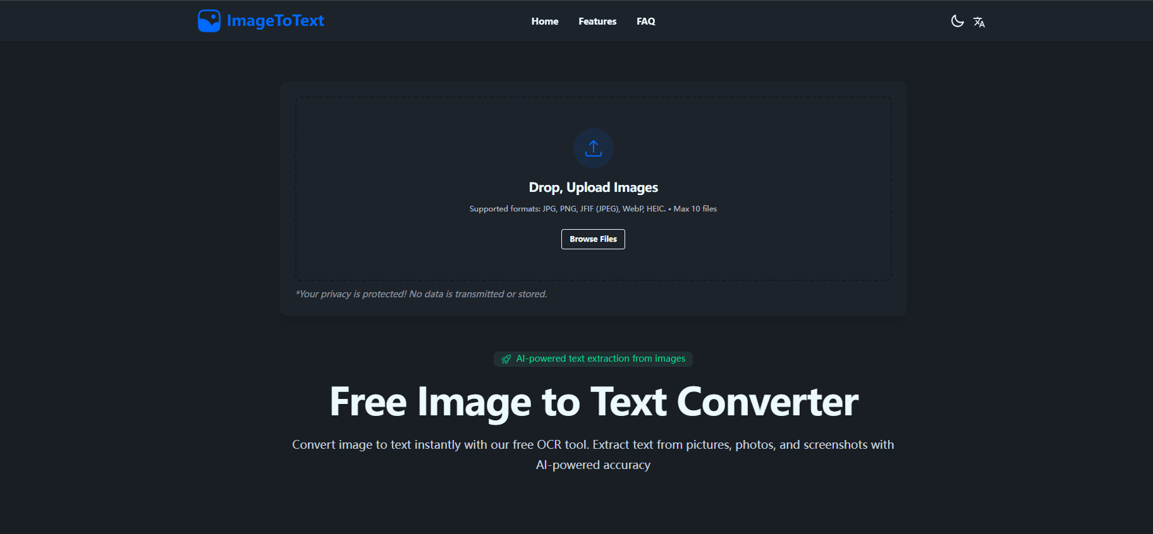Click the privacy protection note
The image size is (1153, 534).
[x=421, y=294]
